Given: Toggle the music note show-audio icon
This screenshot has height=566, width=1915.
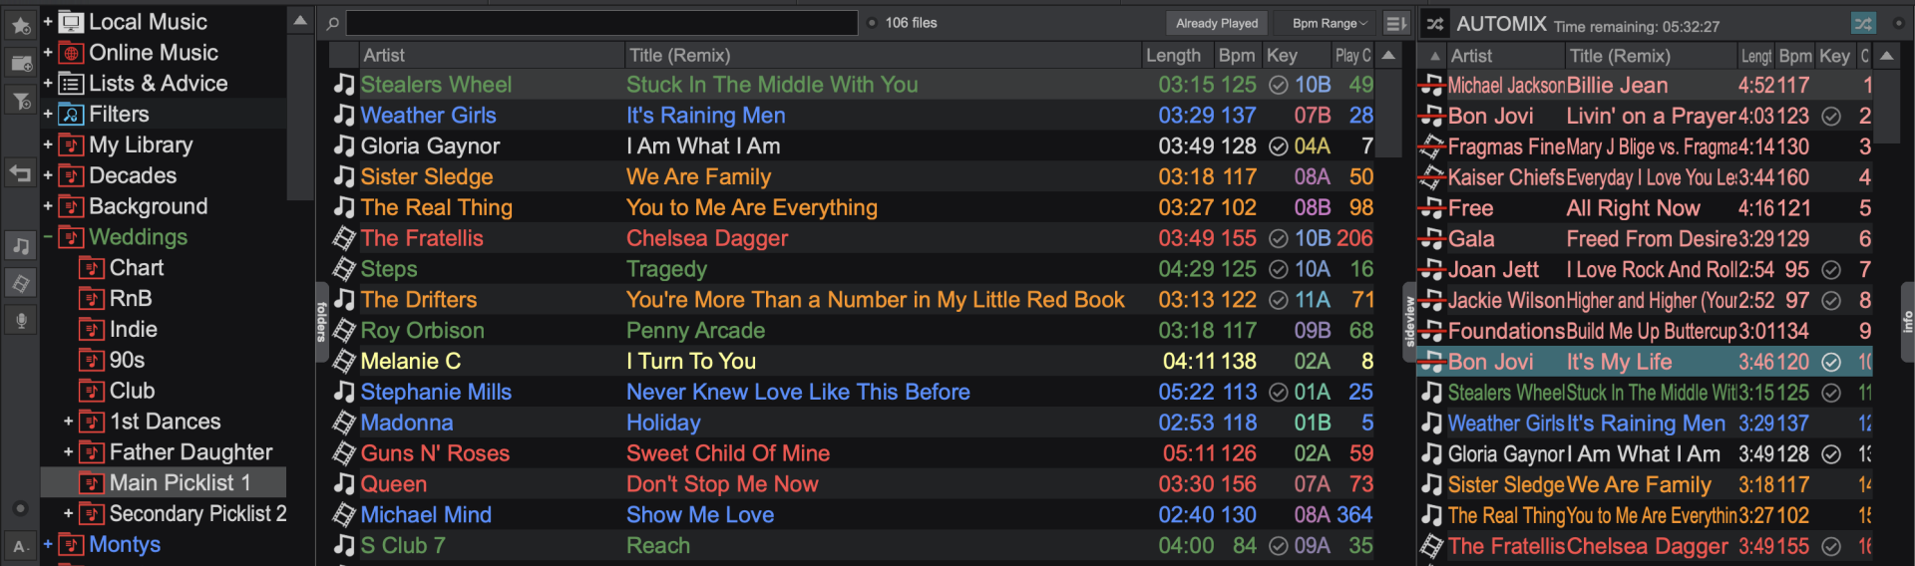Looking at the screenshot, I should pos(20,245).
